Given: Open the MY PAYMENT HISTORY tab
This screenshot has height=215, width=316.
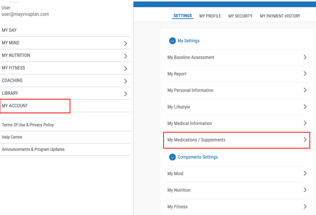Looking at the screenshot, I should (x=280, y=16).
